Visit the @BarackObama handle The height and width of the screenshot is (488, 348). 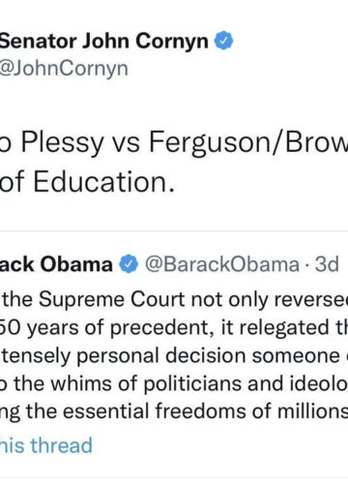click(221, 264)
